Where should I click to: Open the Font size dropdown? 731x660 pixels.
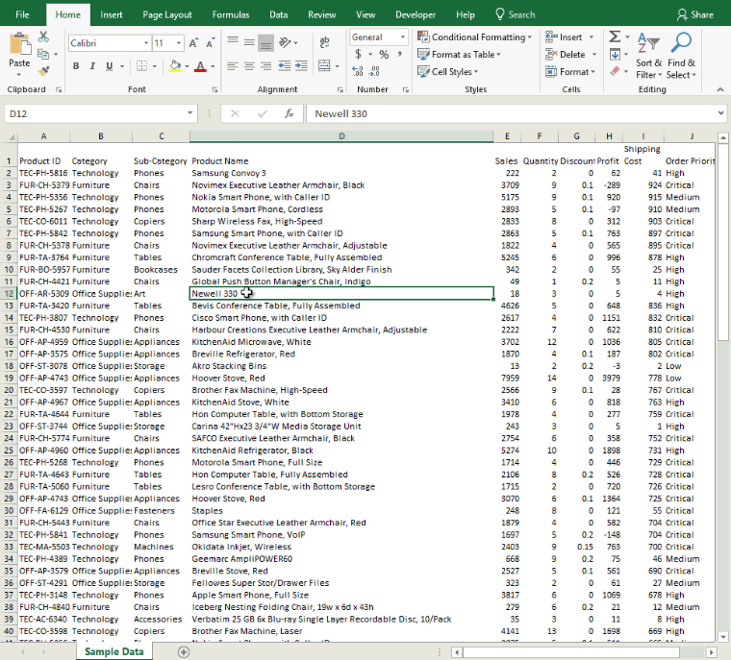coord(179,43)
